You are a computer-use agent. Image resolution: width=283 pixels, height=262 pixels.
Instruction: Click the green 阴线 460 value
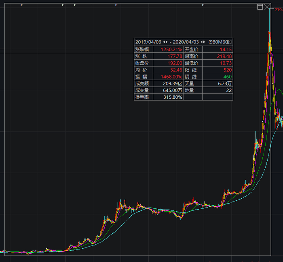point(227,77)
